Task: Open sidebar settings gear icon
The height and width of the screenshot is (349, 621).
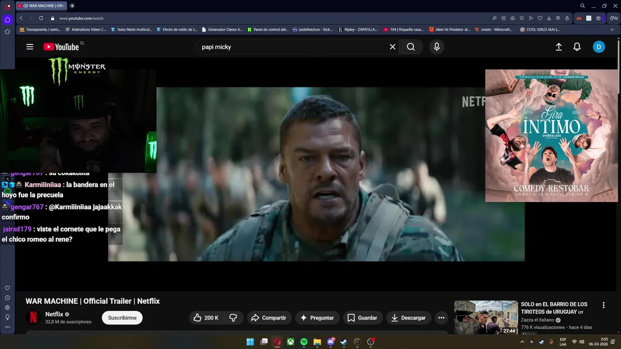Action: [7, 307]
